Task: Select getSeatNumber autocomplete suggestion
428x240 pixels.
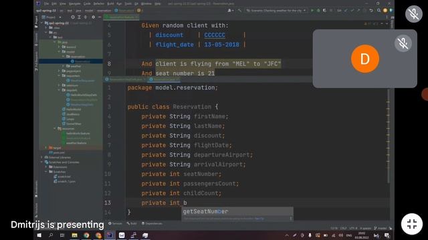Action: point(237,211)
